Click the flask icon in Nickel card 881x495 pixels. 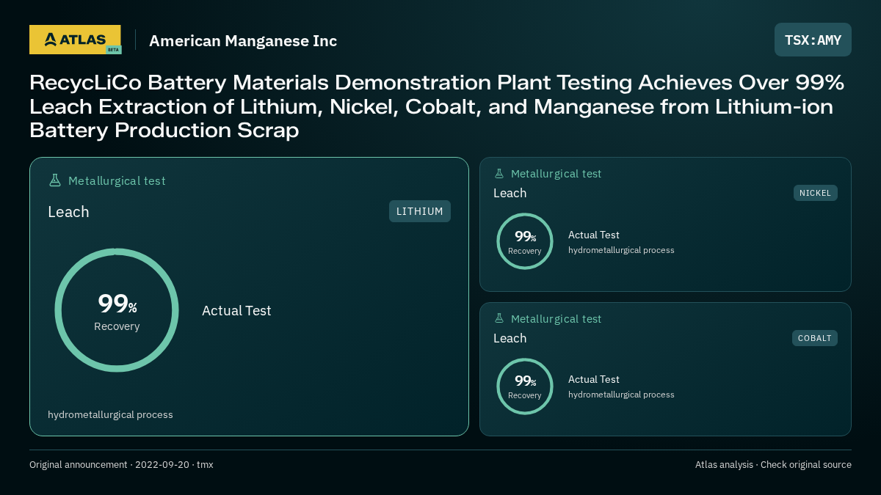point(499,174)
